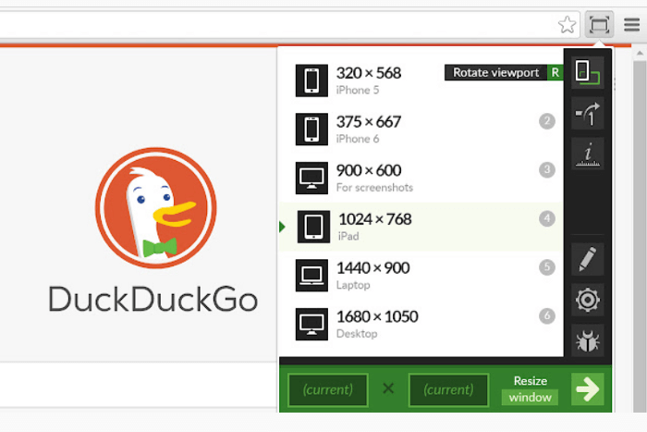Click the DuckDuckGo duck logo
Screen dimensions: 647x432
[156, 208]
